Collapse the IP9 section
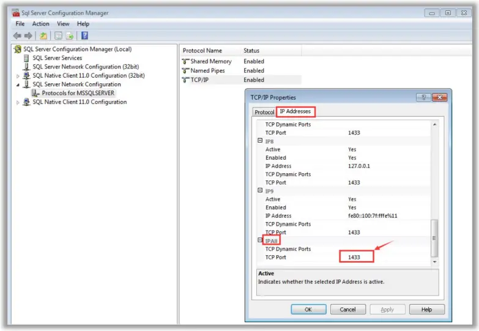Viewport: 479px width, 331px height. click(260, 190)
